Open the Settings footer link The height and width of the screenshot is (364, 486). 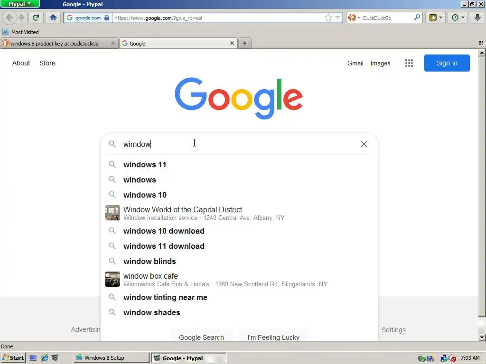(x=393, y=330)
